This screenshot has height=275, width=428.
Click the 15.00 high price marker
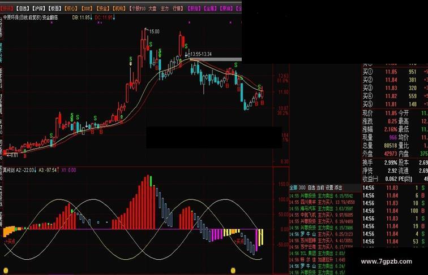[154, 32]
